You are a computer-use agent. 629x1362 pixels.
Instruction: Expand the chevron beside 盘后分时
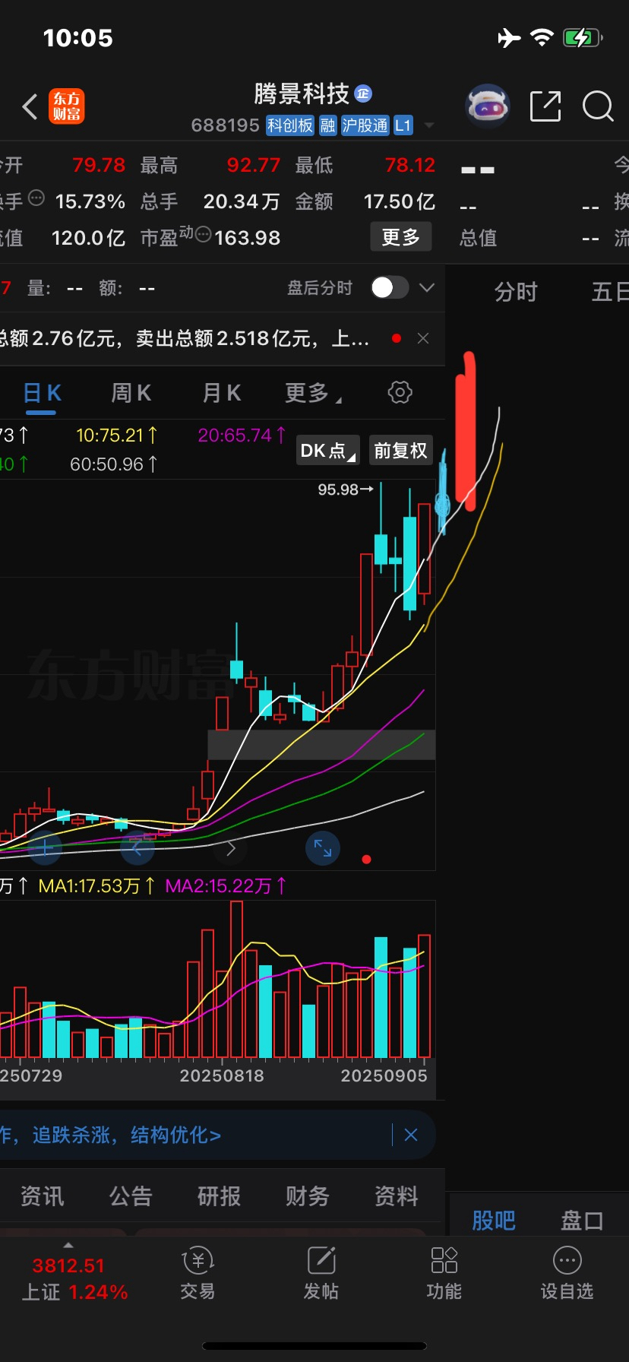click(427, 287)
